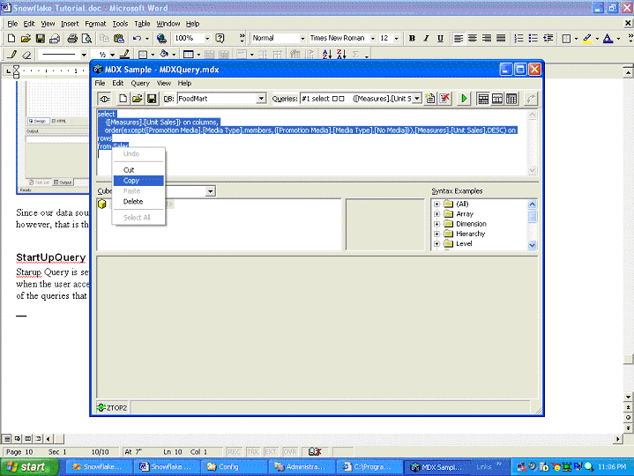The height and width of the screenshot is (476, 634).
Task: Click the Syntax Examples scrollbar down arrow
Action: tap(532, 245)
